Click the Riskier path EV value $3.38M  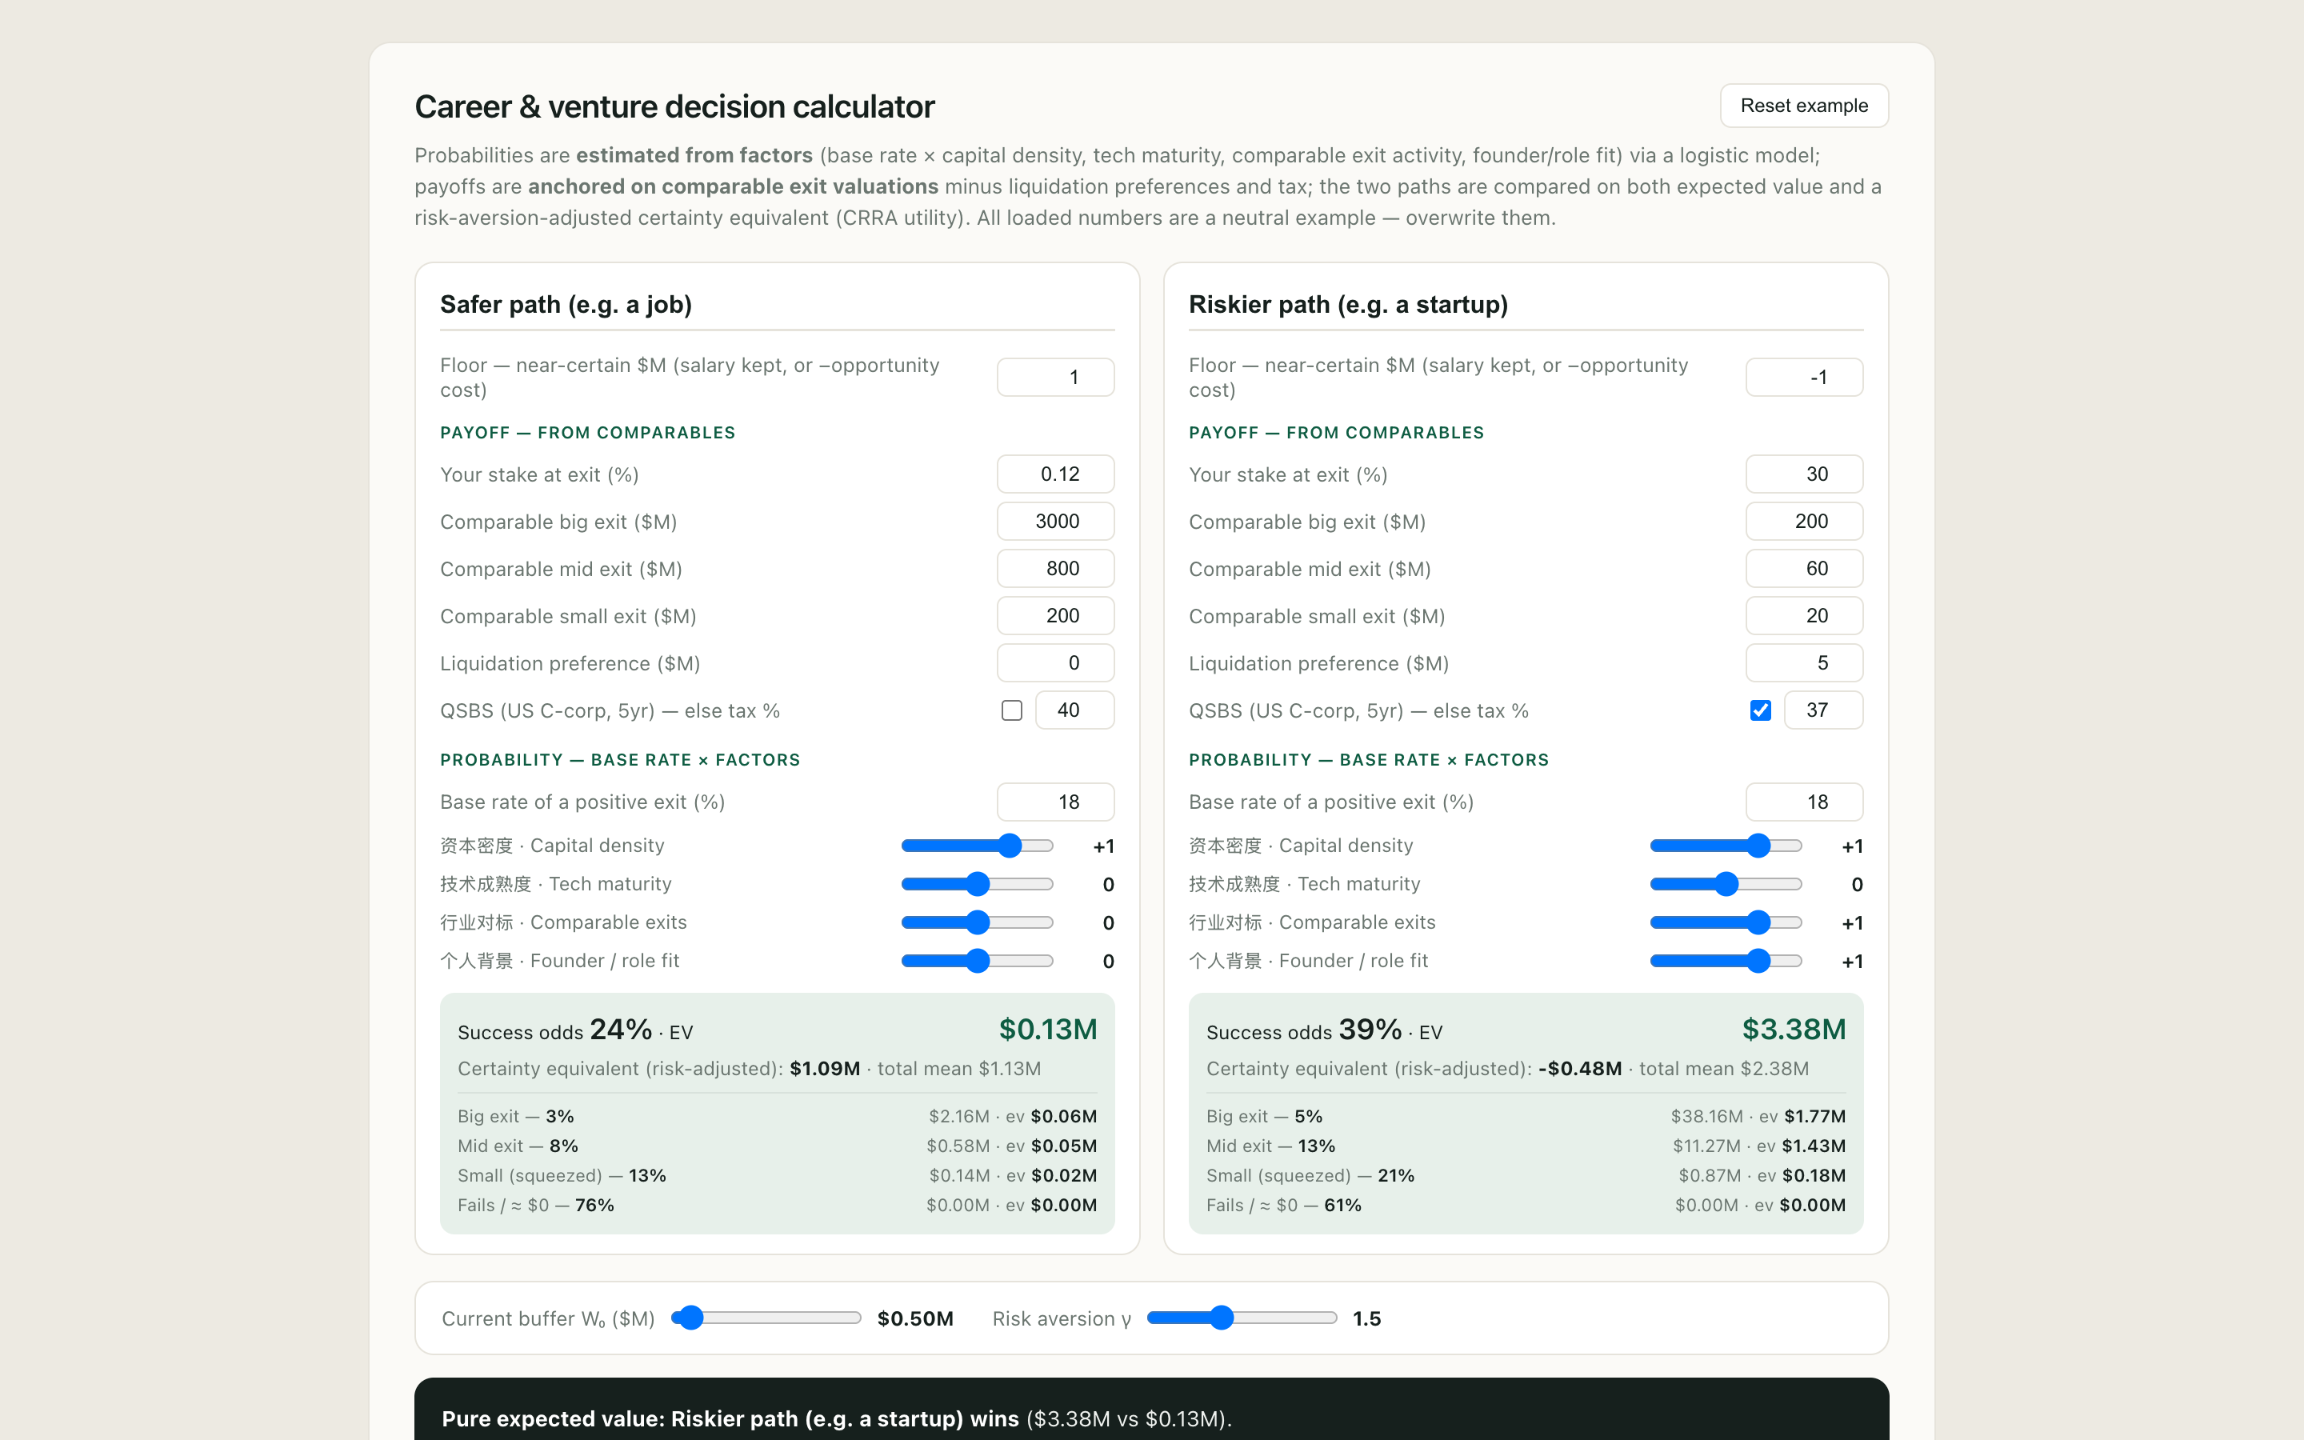1794,1030
